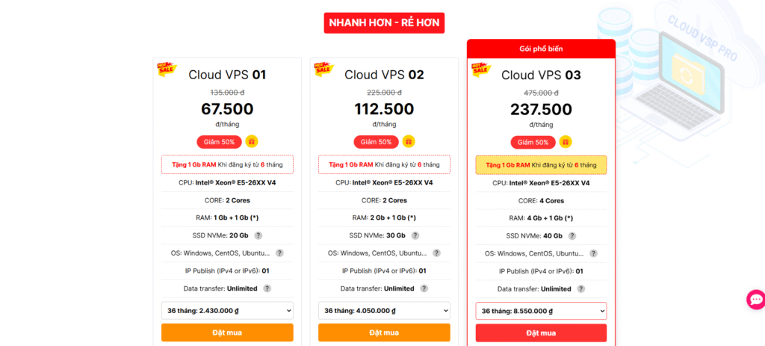Click Data transfer help icon in VPS 03
The height and width of the screenshot is (346, 765).
click(580, 288)
